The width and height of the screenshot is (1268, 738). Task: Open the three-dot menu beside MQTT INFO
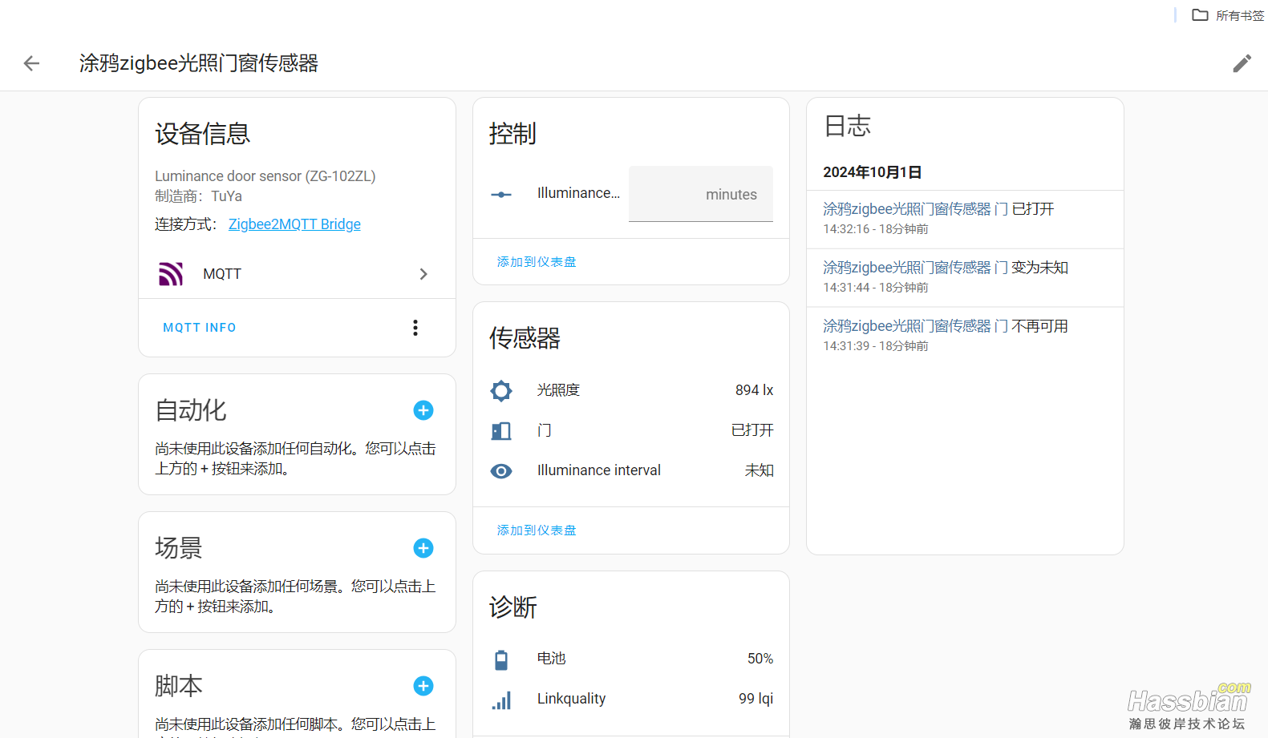point(415,328)
